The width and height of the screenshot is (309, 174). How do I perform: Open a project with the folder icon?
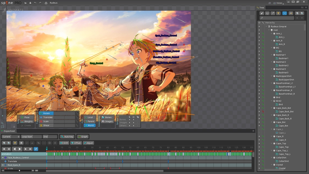coord(26,3)
